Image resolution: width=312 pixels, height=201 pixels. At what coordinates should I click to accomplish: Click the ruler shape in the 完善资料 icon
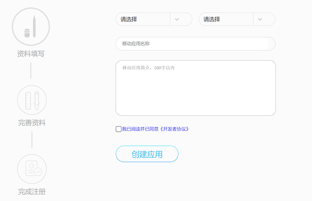point(28,101)
